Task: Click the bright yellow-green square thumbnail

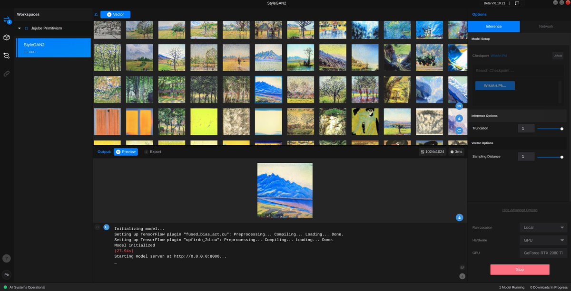Action: coord(204,122)
